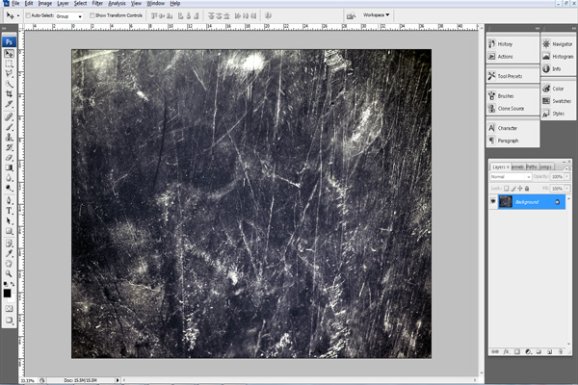Select the Hand tool
The height and width of the screenshot is (385, 578).
click(9, 264)
